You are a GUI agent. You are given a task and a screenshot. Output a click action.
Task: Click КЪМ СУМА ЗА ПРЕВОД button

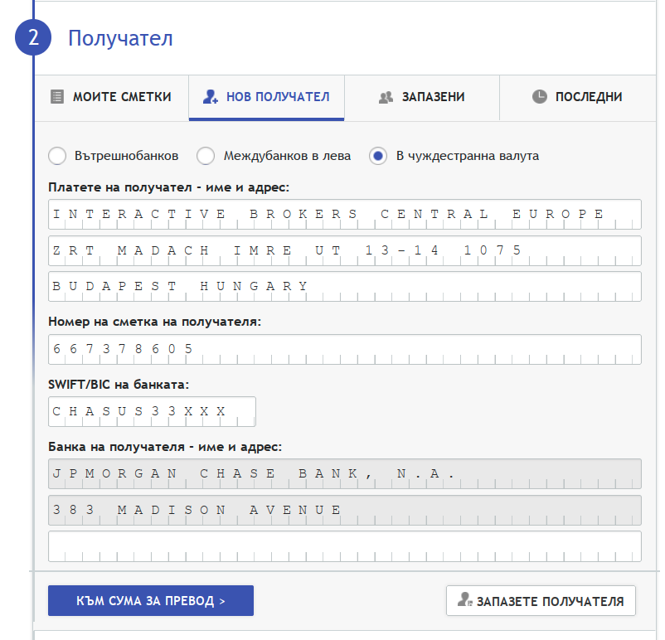pyautogui.click(x=151, y=600)
